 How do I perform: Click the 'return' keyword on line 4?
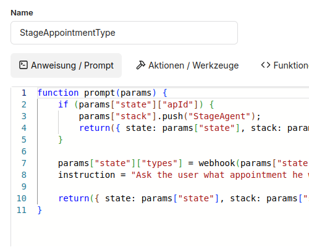95,128
